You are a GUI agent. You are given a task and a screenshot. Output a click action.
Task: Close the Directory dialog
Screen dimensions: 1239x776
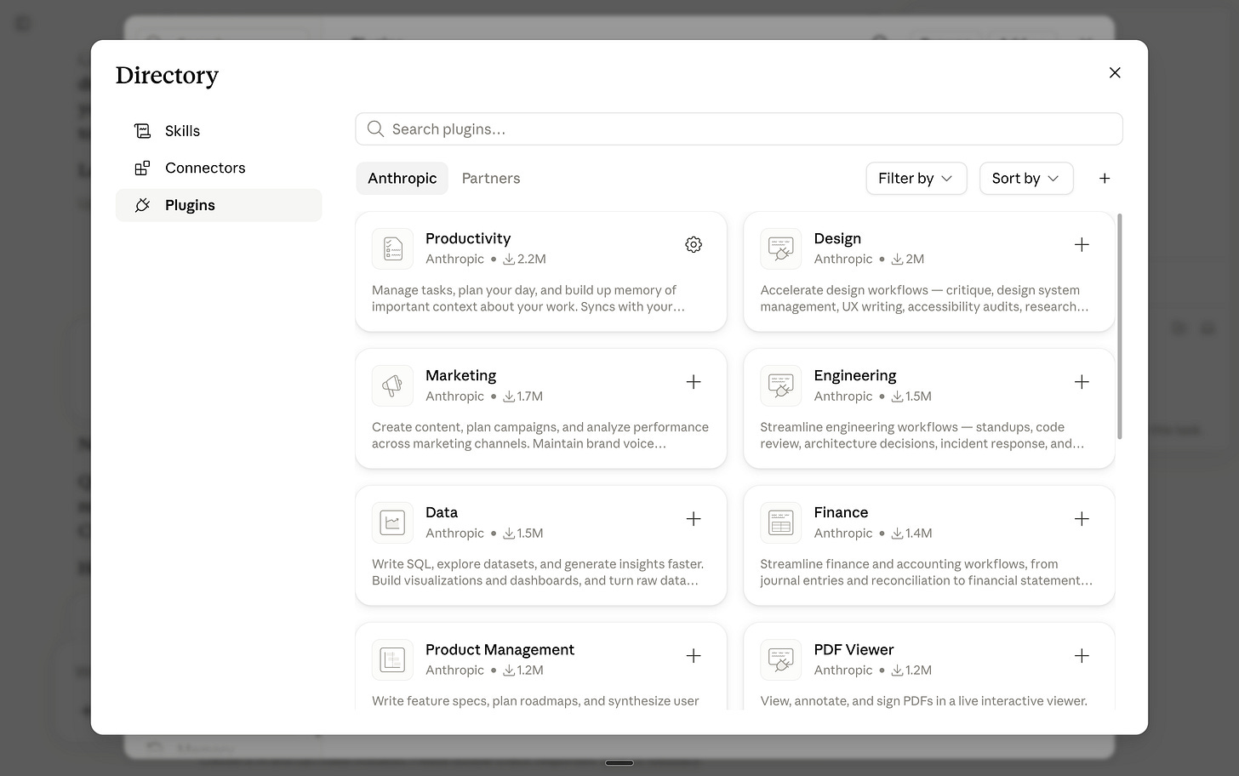[1115, 73]
